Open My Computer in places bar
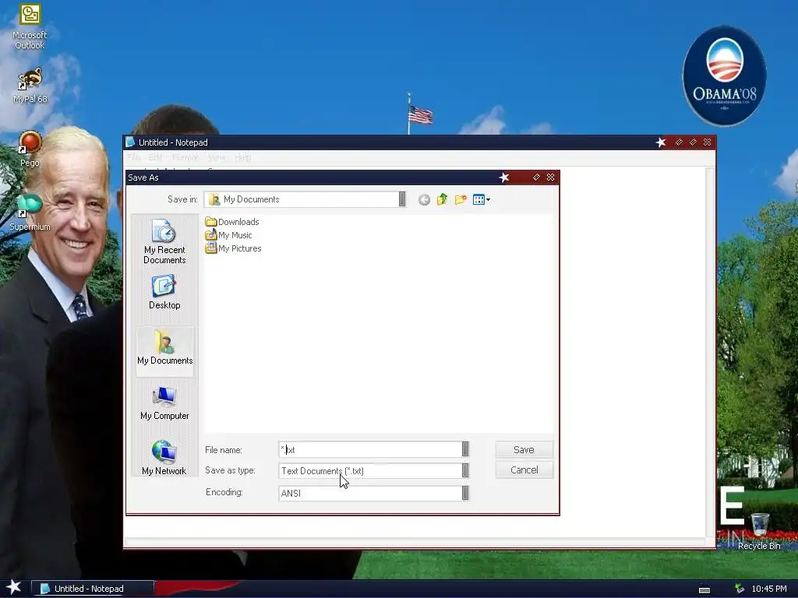The height and width of the screenshot is (598, 798). click(164, 403)
